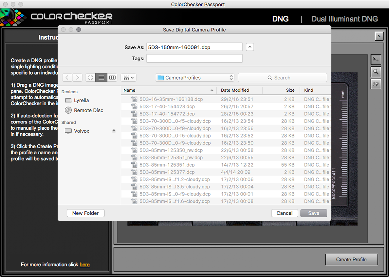This screenshot has width=389, height=277.
Task: Sort files by the Size column
Action: [281, 90]
